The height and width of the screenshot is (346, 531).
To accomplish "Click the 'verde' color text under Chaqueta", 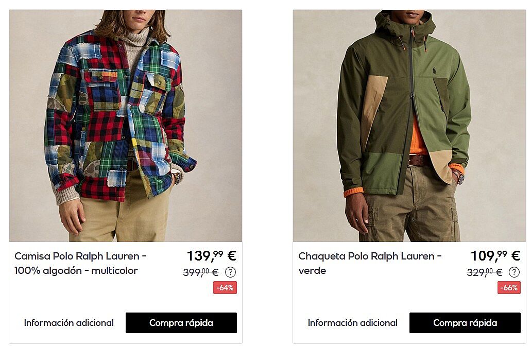I will pyautogui.click(x=312, y=271).
